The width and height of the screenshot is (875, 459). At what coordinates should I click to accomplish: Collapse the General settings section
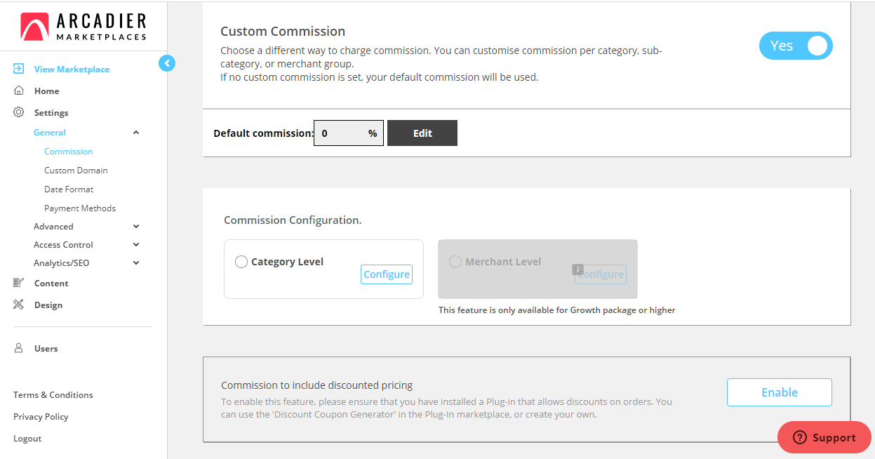136,133
